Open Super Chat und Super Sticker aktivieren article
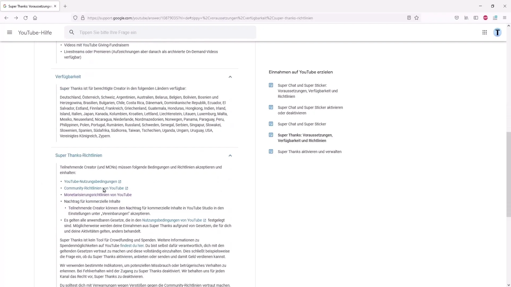This screenshot has width=511, height=287. pos(310,110)
